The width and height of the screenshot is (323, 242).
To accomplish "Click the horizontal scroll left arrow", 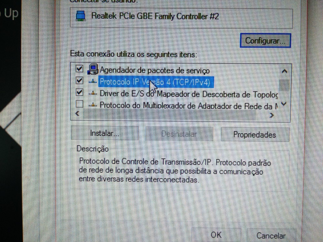I will 78,113.
